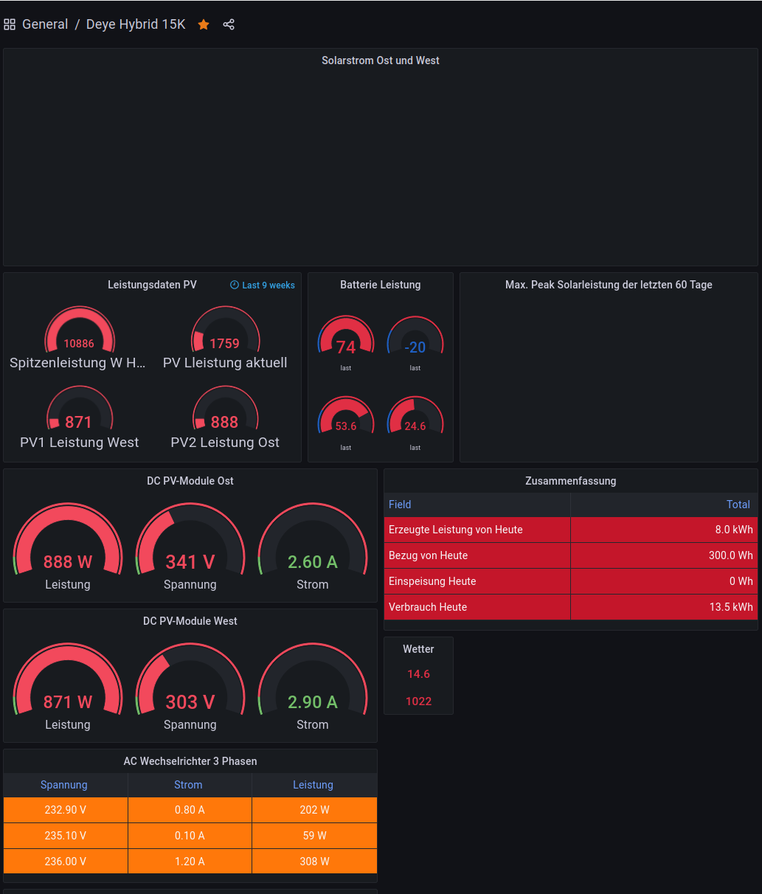Image resolution: width=762 pixels, height=894 pixels.
Task: Select the battery gauge showing 74
Action: pos(346,339)
